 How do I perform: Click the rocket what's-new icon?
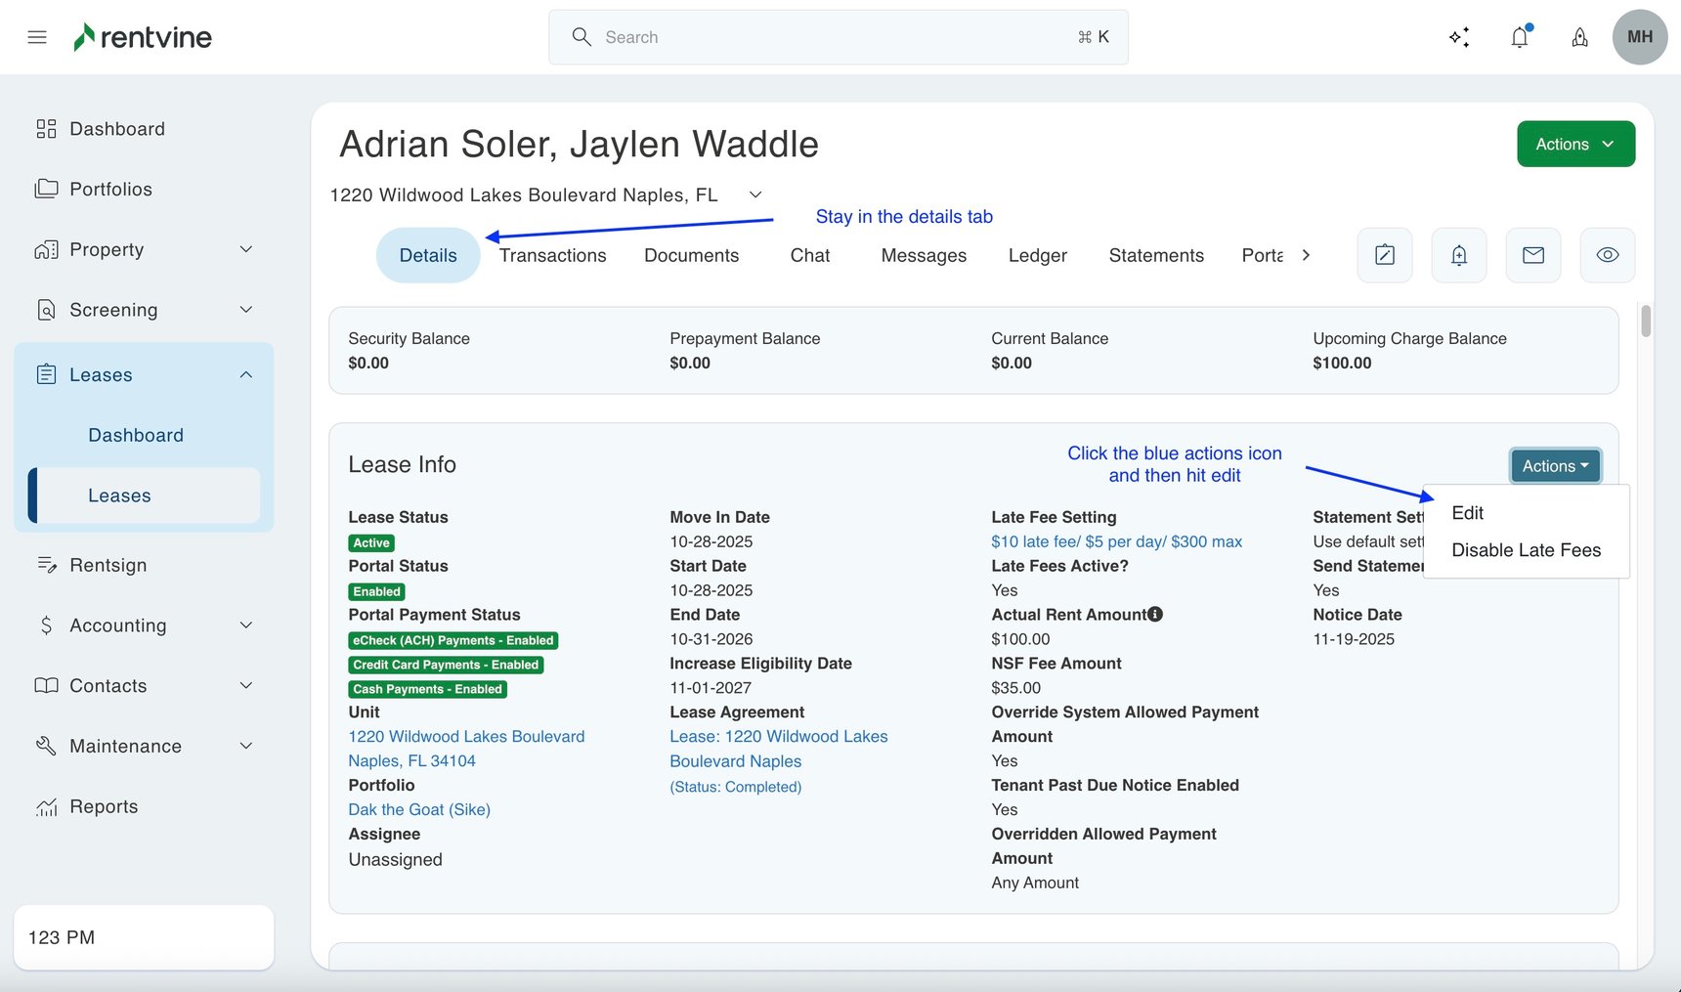1579,37
